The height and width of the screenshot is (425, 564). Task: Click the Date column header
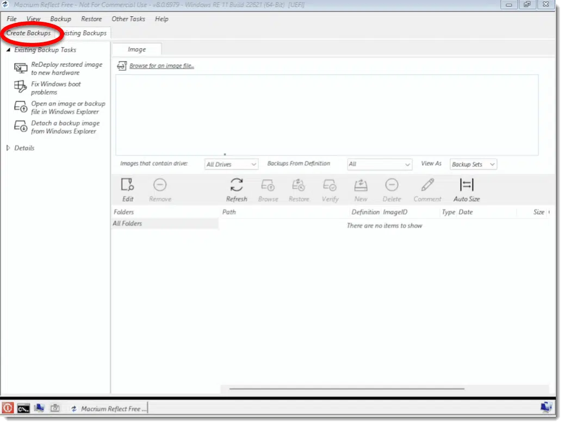466,212
